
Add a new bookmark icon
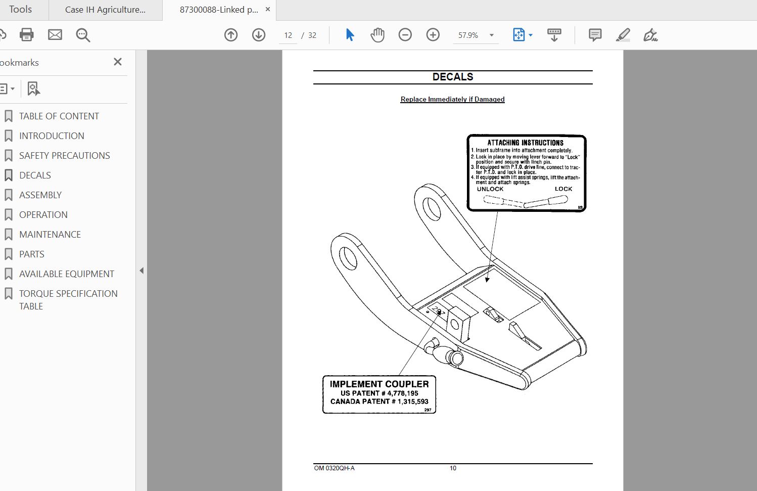click(x=33, y=89)
